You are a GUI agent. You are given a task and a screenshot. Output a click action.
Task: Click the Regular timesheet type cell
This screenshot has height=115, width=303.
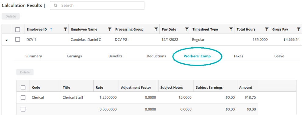coord(198,40)
